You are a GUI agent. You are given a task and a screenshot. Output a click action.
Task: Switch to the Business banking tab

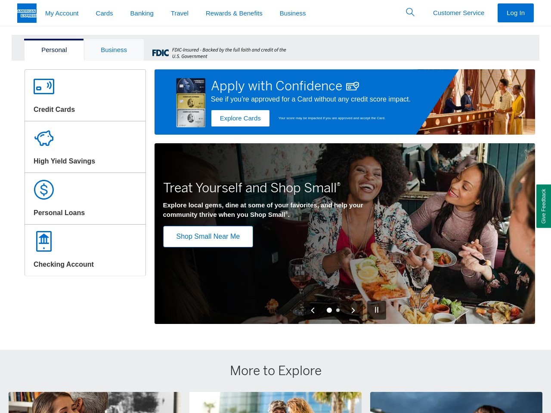(x=114, y=49)
